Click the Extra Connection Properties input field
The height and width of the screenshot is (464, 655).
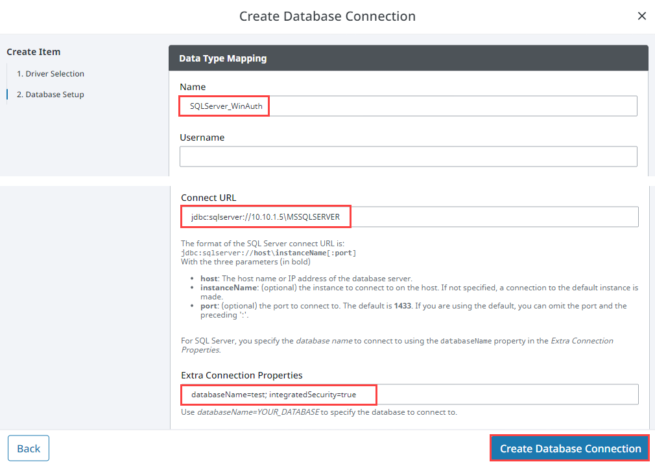click(x=409, y=394)
